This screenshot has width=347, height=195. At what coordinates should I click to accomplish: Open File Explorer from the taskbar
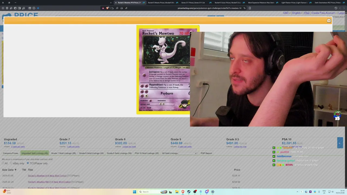click(177, 192)
